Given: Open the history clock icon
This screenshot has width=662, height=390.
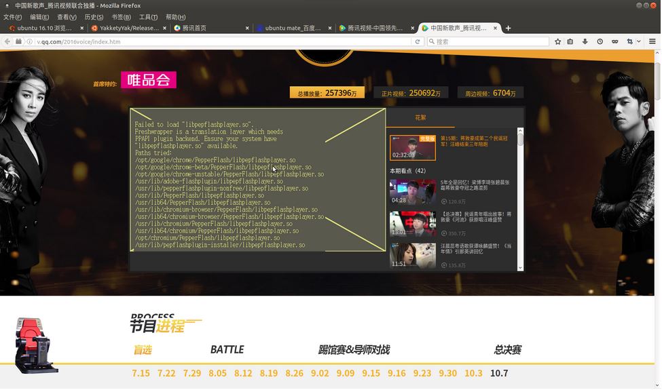Looking at the screenshot, I should [600, 41].
